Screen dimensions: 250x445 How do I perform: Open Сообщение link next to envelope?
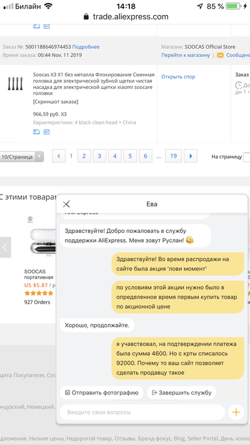[237, 55]
